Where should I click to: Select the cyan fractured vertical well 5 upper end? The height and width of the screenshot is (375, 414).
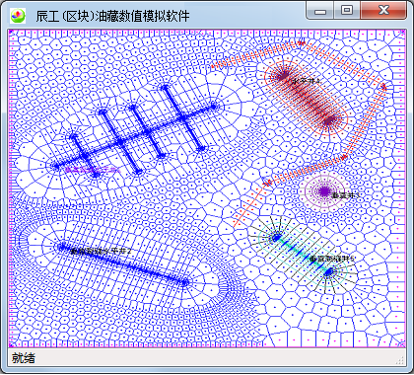(276, 237)
